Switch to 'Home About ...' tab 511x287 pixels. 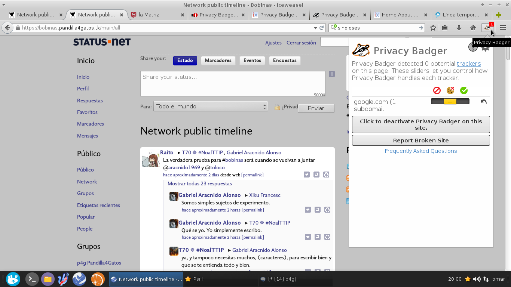401,15
